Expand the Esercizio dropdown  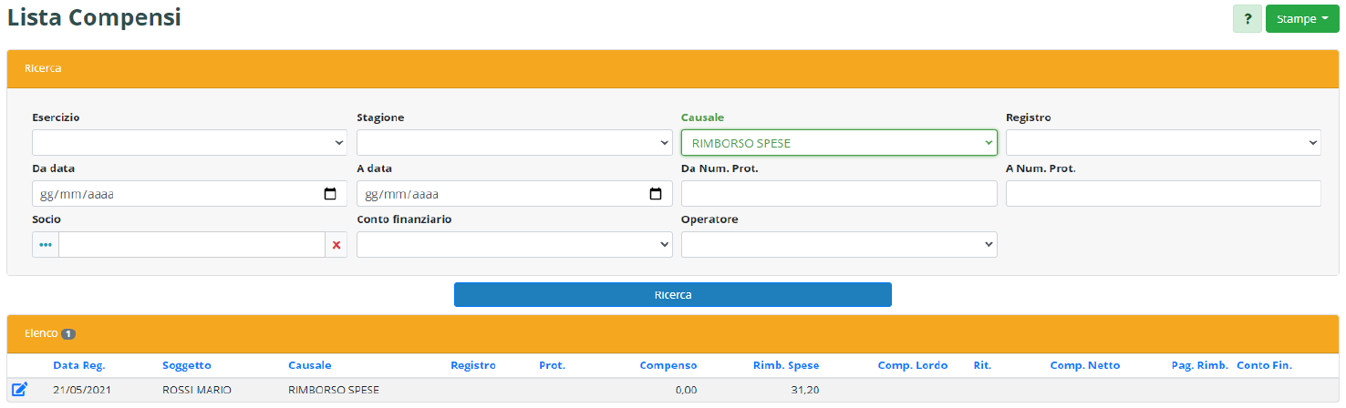190,143
